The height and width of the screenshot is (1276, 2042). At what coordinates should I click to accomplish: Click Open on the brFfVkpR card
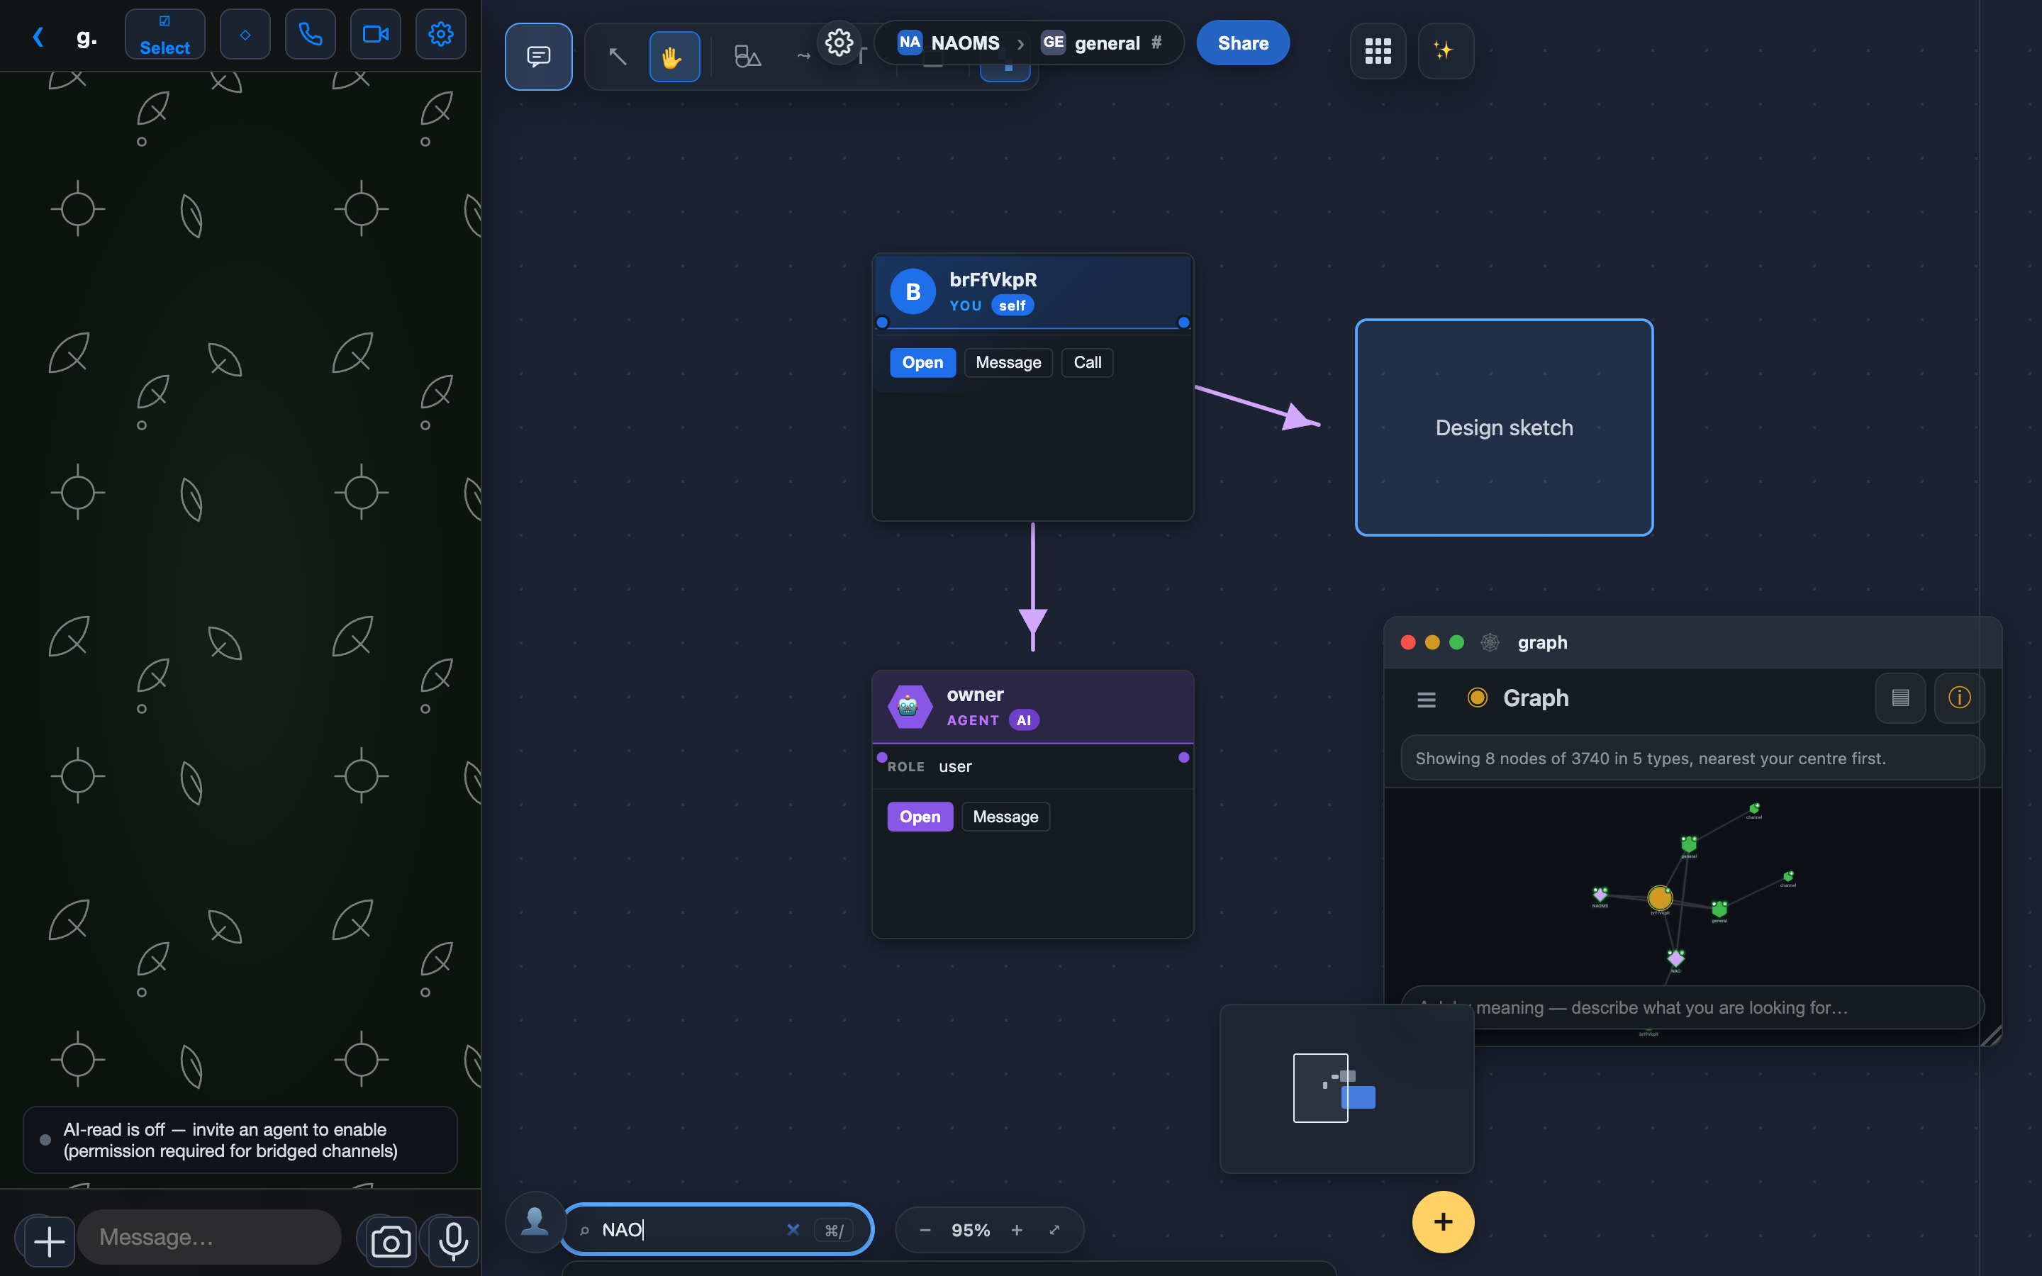point(922,363)
